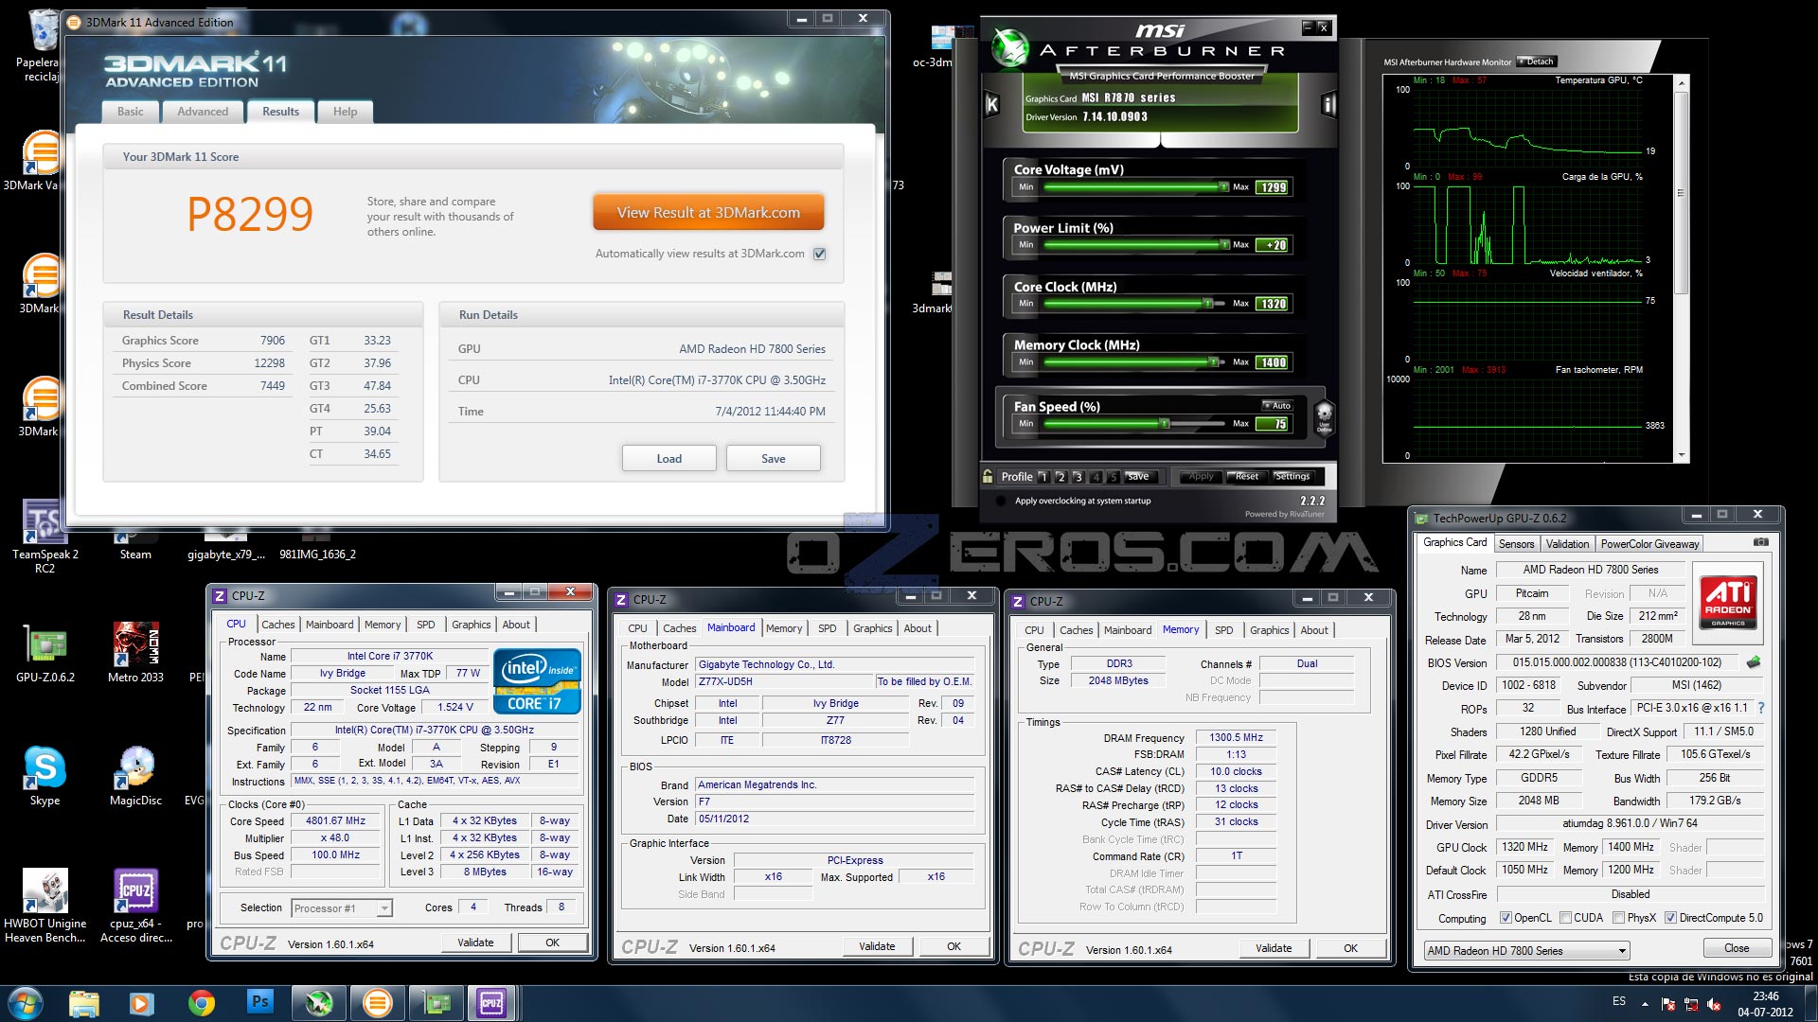This screenshot has width=1818, height=1022.
Task: Toggle the CUDA checkbox in GPU-Z
Action: 1565,917
